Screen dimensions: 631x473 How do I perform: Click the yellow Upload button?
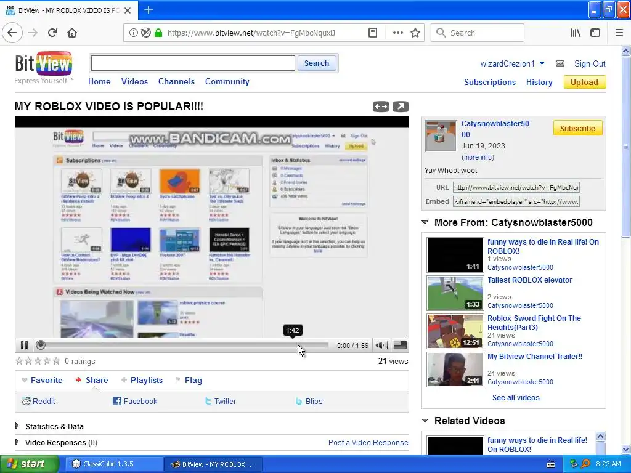pyautogui.click(x=584, y=82)
